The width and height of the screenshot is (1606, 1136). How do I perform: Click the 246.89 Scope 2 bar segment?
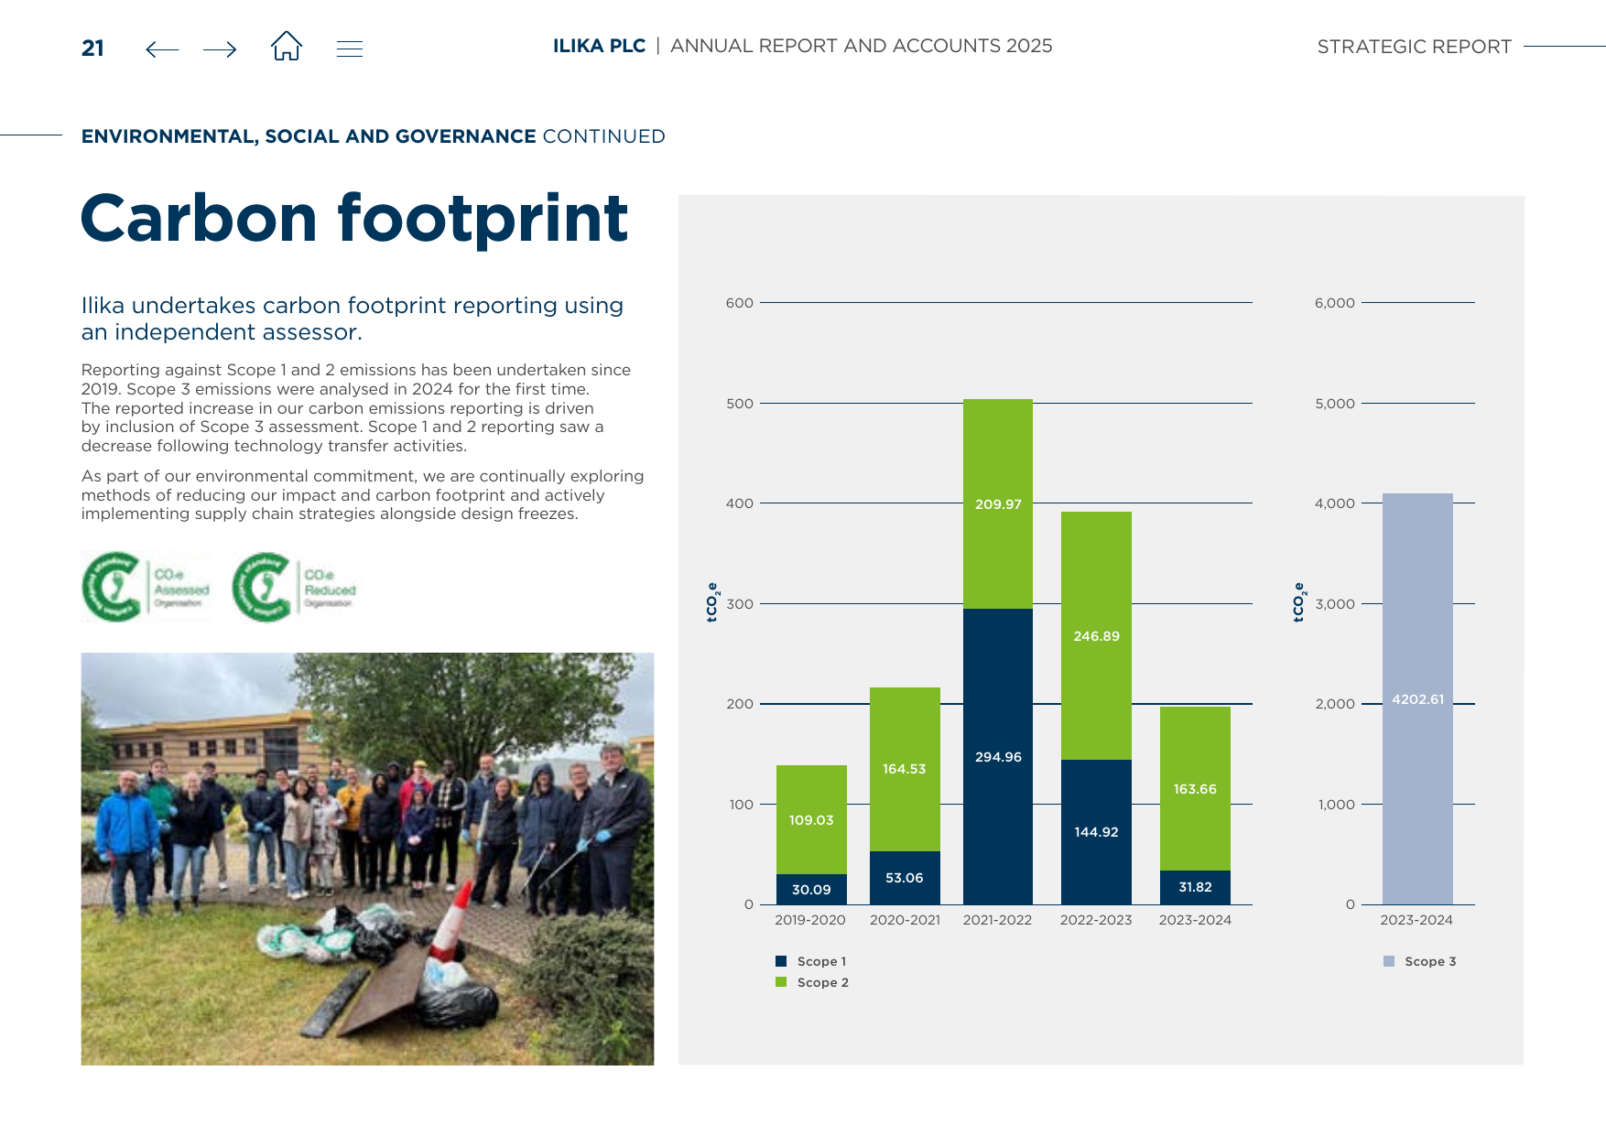point(1096,635)
